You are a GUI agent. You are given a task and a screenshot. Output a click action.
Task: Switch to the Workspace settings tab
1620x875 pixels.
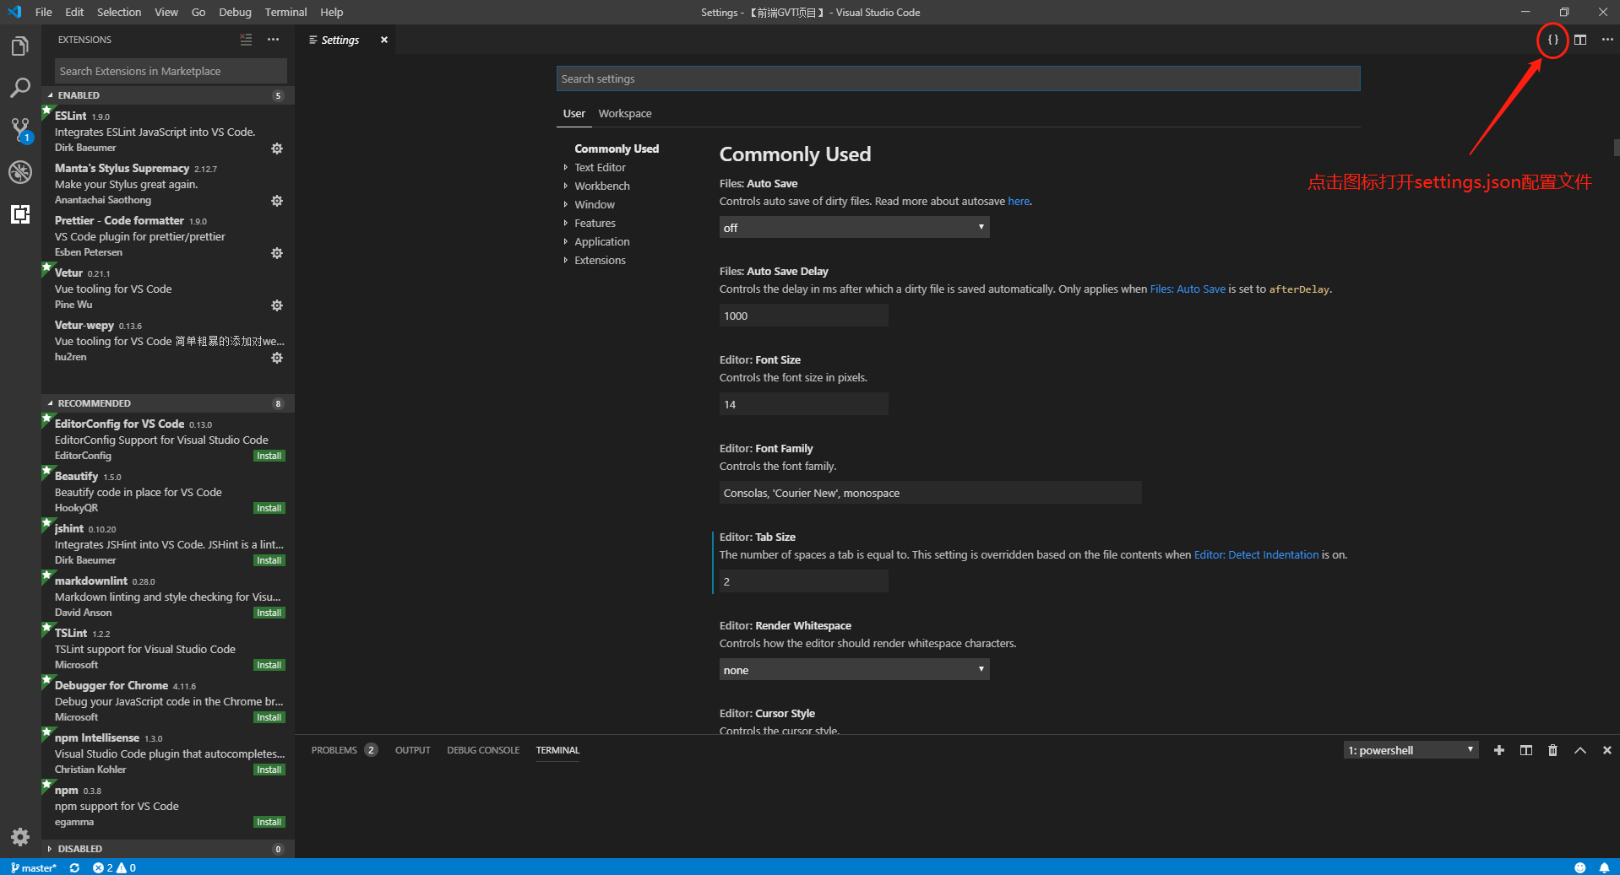[x=625, y=114]
